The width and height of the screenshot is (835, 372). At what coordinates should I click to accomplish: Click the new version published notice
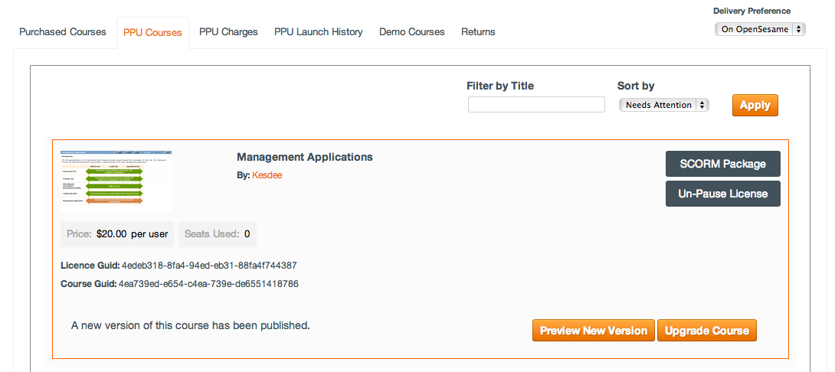(x=191, y=325)
